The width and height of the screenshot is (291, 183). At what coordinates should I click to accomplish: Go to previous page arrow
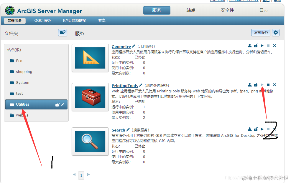tap(74, 174)
